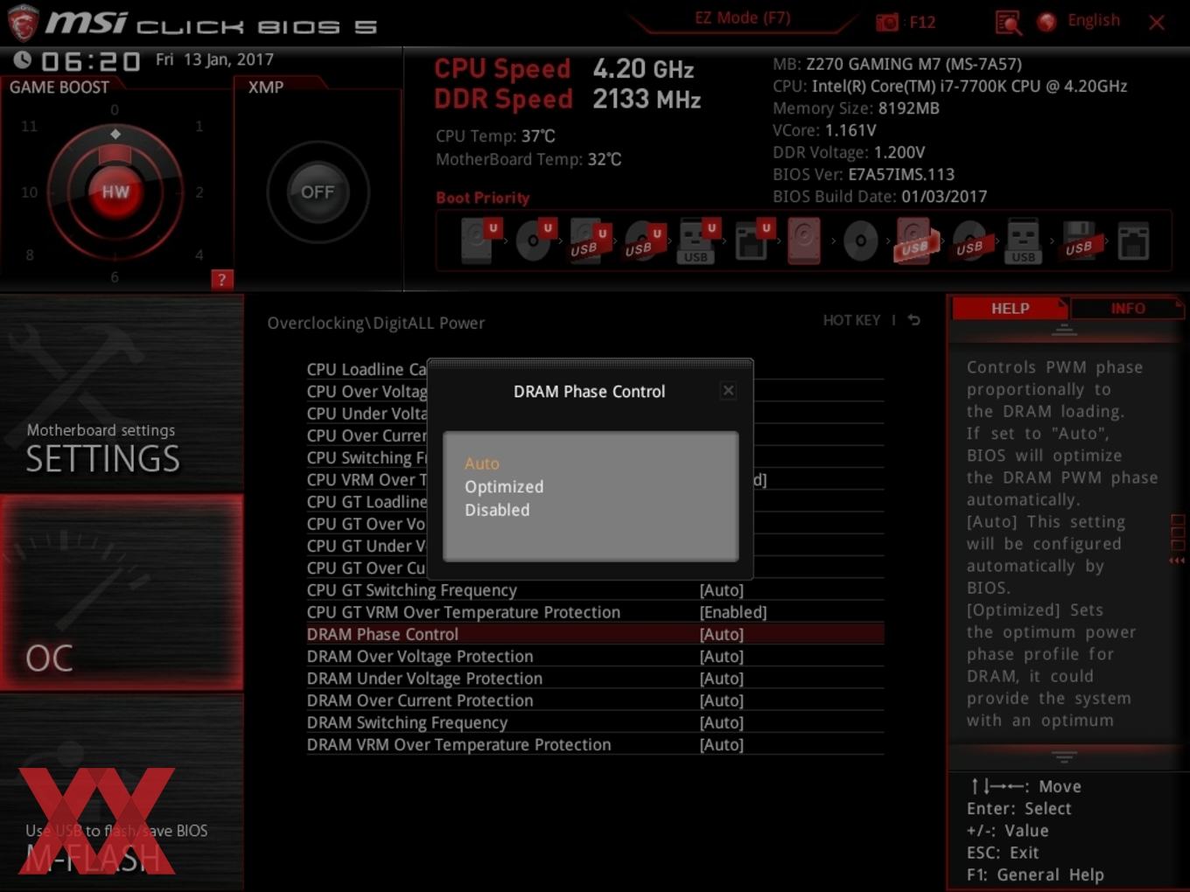Viewport: 1190px width, 892px height.
Task: Select the legacy USB key boot icon
Action: 1023,241
